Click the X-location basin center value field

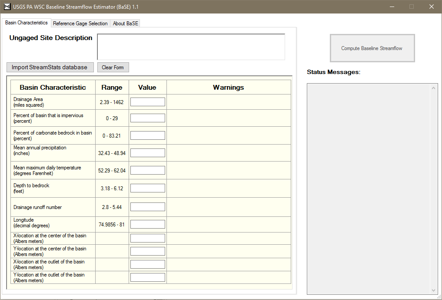[148, 238]
